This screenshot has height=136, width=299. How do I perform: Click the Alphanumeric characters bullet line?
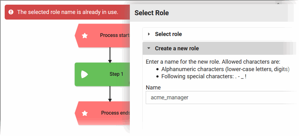point(225,69)
